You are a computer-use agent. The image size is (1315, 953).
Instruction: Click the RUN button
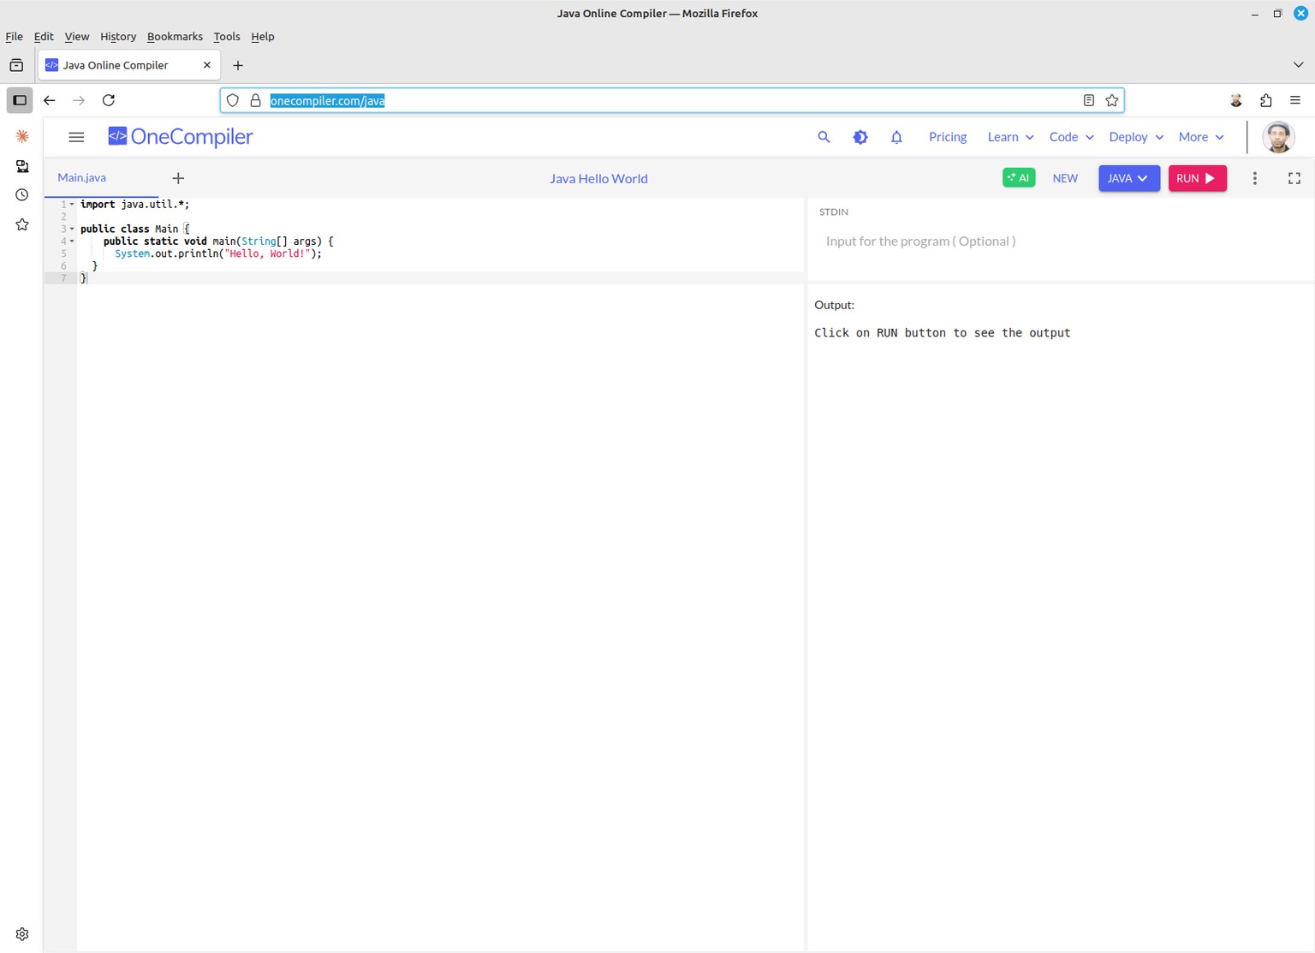coord(1197,178)
